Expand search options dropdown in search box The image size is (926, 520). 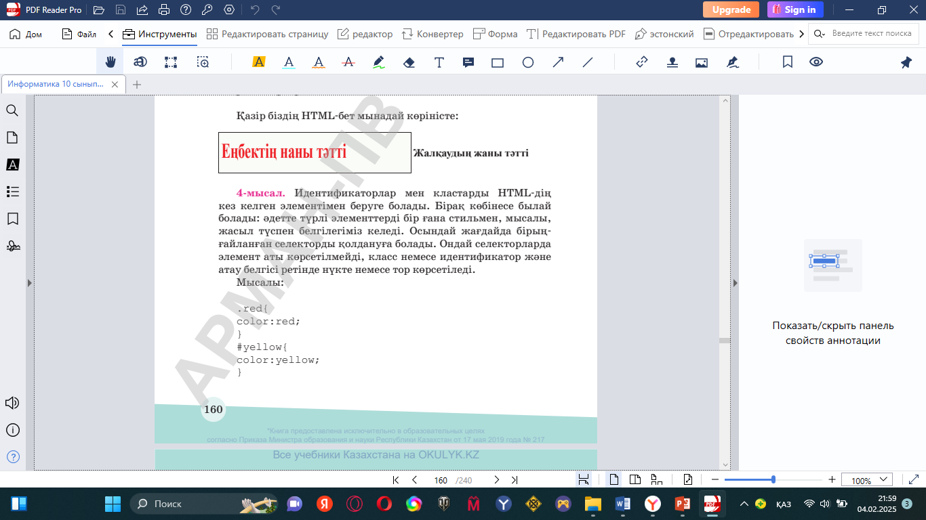820,33
